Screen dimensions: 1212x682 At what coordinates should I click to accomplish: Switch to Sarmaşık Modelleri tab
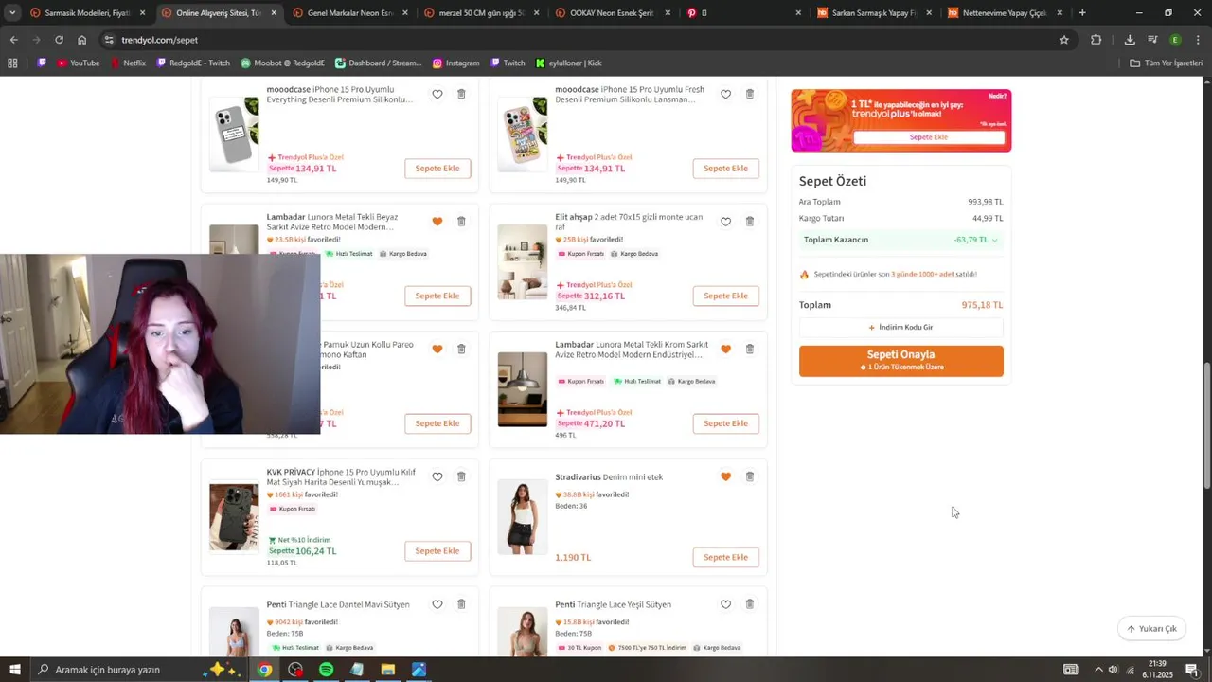click(87, 13)
